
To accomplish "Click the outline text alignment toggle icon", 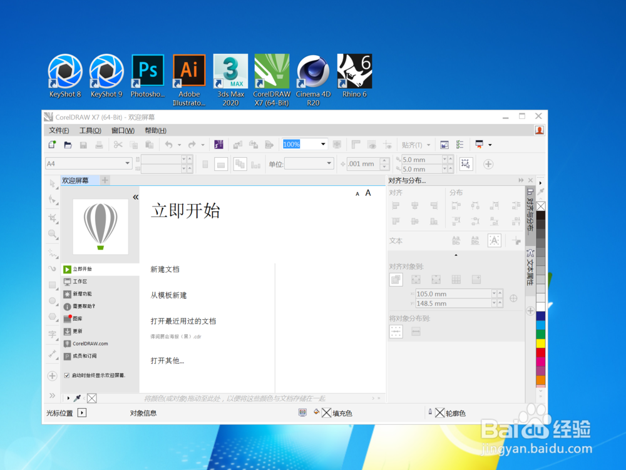I will [x=495, y=240].
